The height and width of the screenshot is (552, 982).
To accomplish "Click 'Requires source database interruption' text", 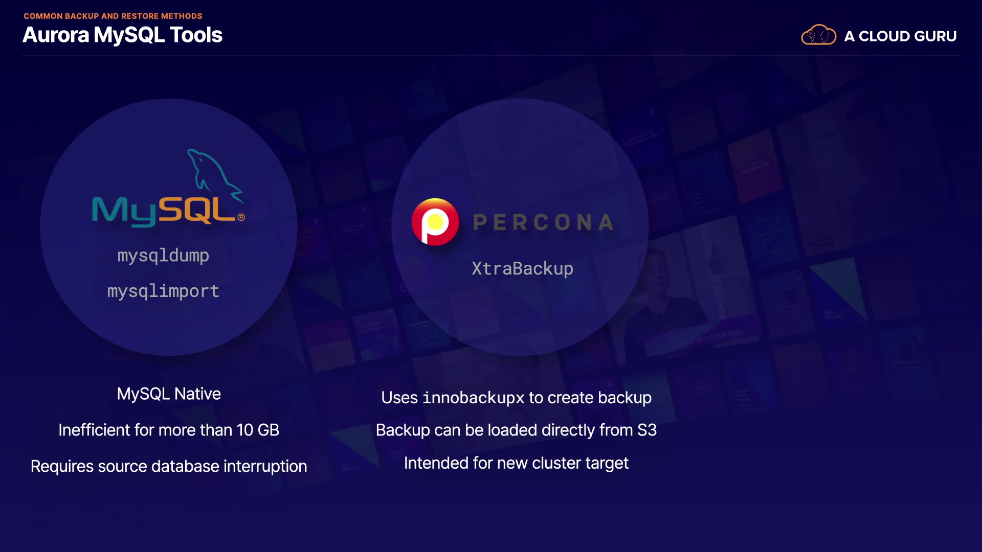I will (x=169, y=466).
